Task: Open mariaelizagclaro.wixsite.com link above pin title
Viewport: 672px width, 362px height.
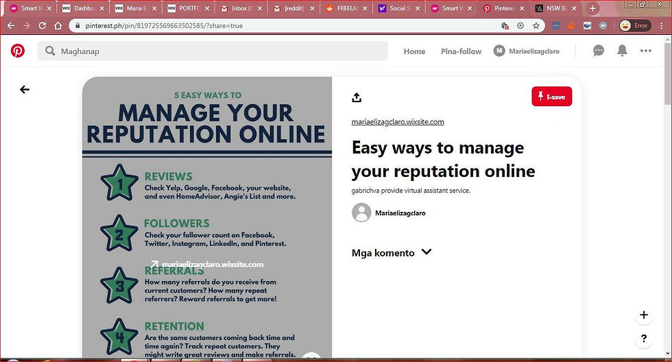Action: click(398, 122)
